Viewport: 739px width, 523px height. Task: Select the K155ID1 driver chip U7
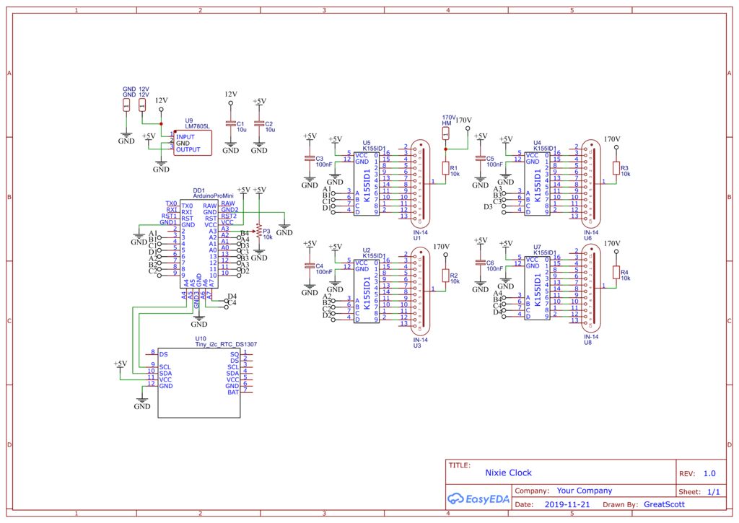537,287
